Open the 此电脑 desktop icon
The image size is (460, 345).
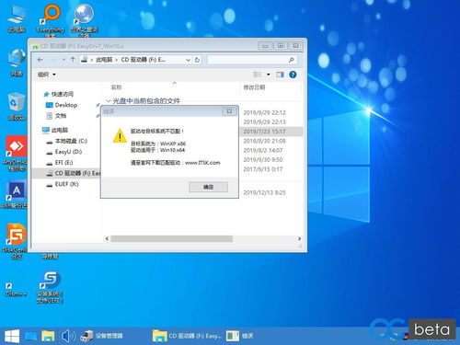pos(17,19)
